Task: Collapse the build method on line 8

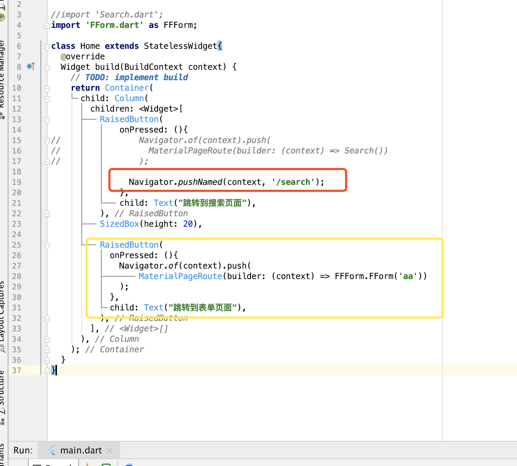Action: 47,67
